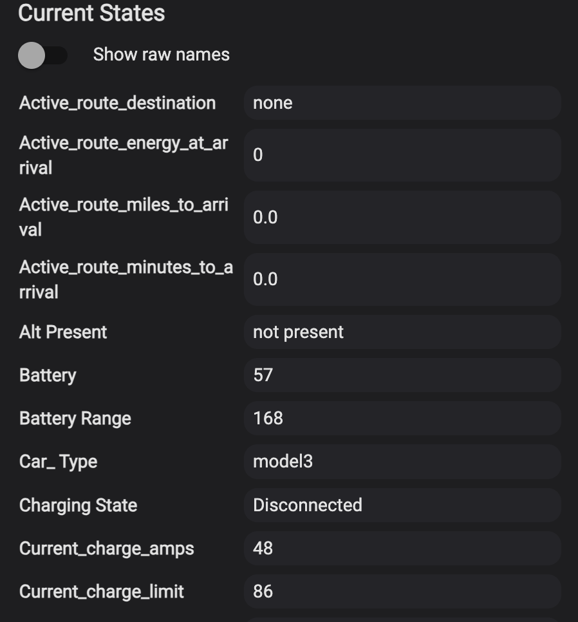The height and width of the screenshot is (622, 578).
Task: Click the Car_ Type label
Action: click(58, 462)
